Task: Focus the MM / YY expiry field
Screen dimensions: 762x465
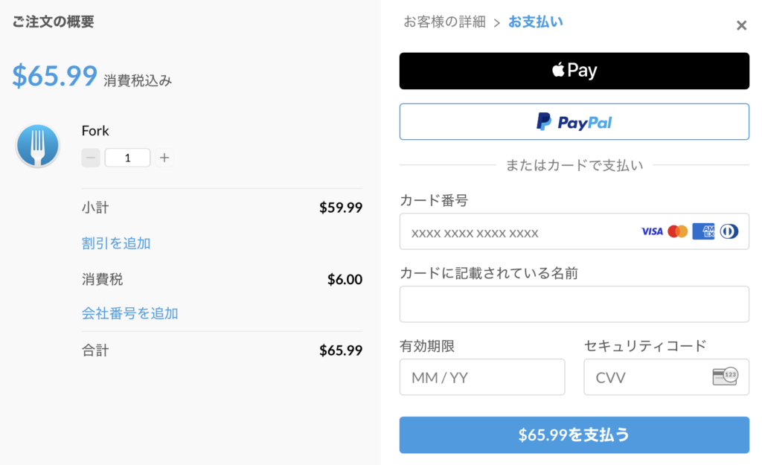Action: tap(482, 377)
